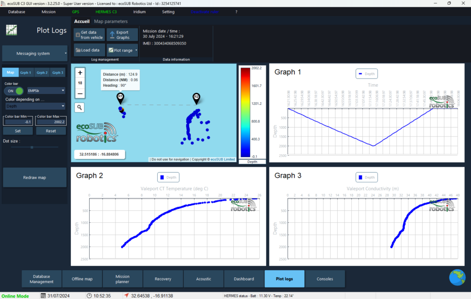The height and width of the screenshot is (299, 471).
Task: Click the Color bar Max input field
Action: 51,122
